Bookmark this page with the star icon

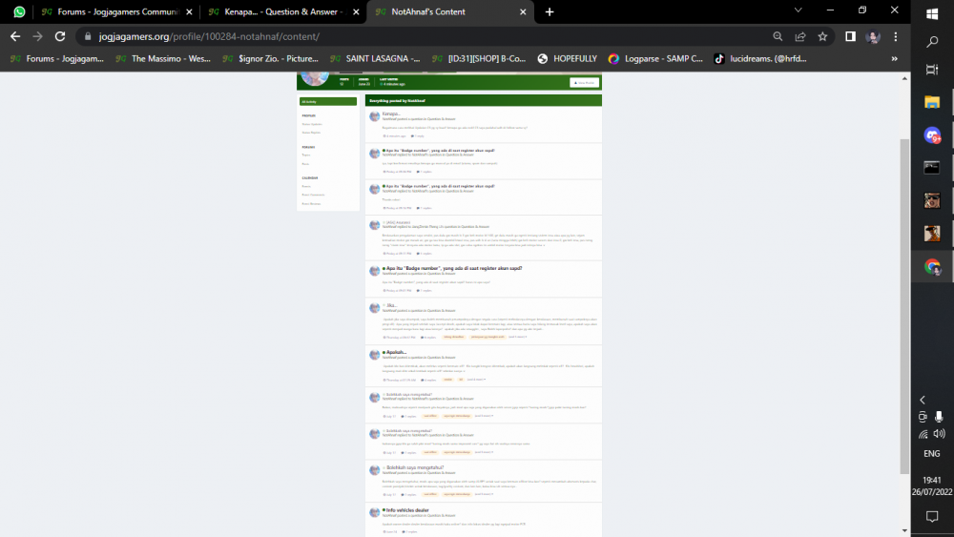coord(822,36)
